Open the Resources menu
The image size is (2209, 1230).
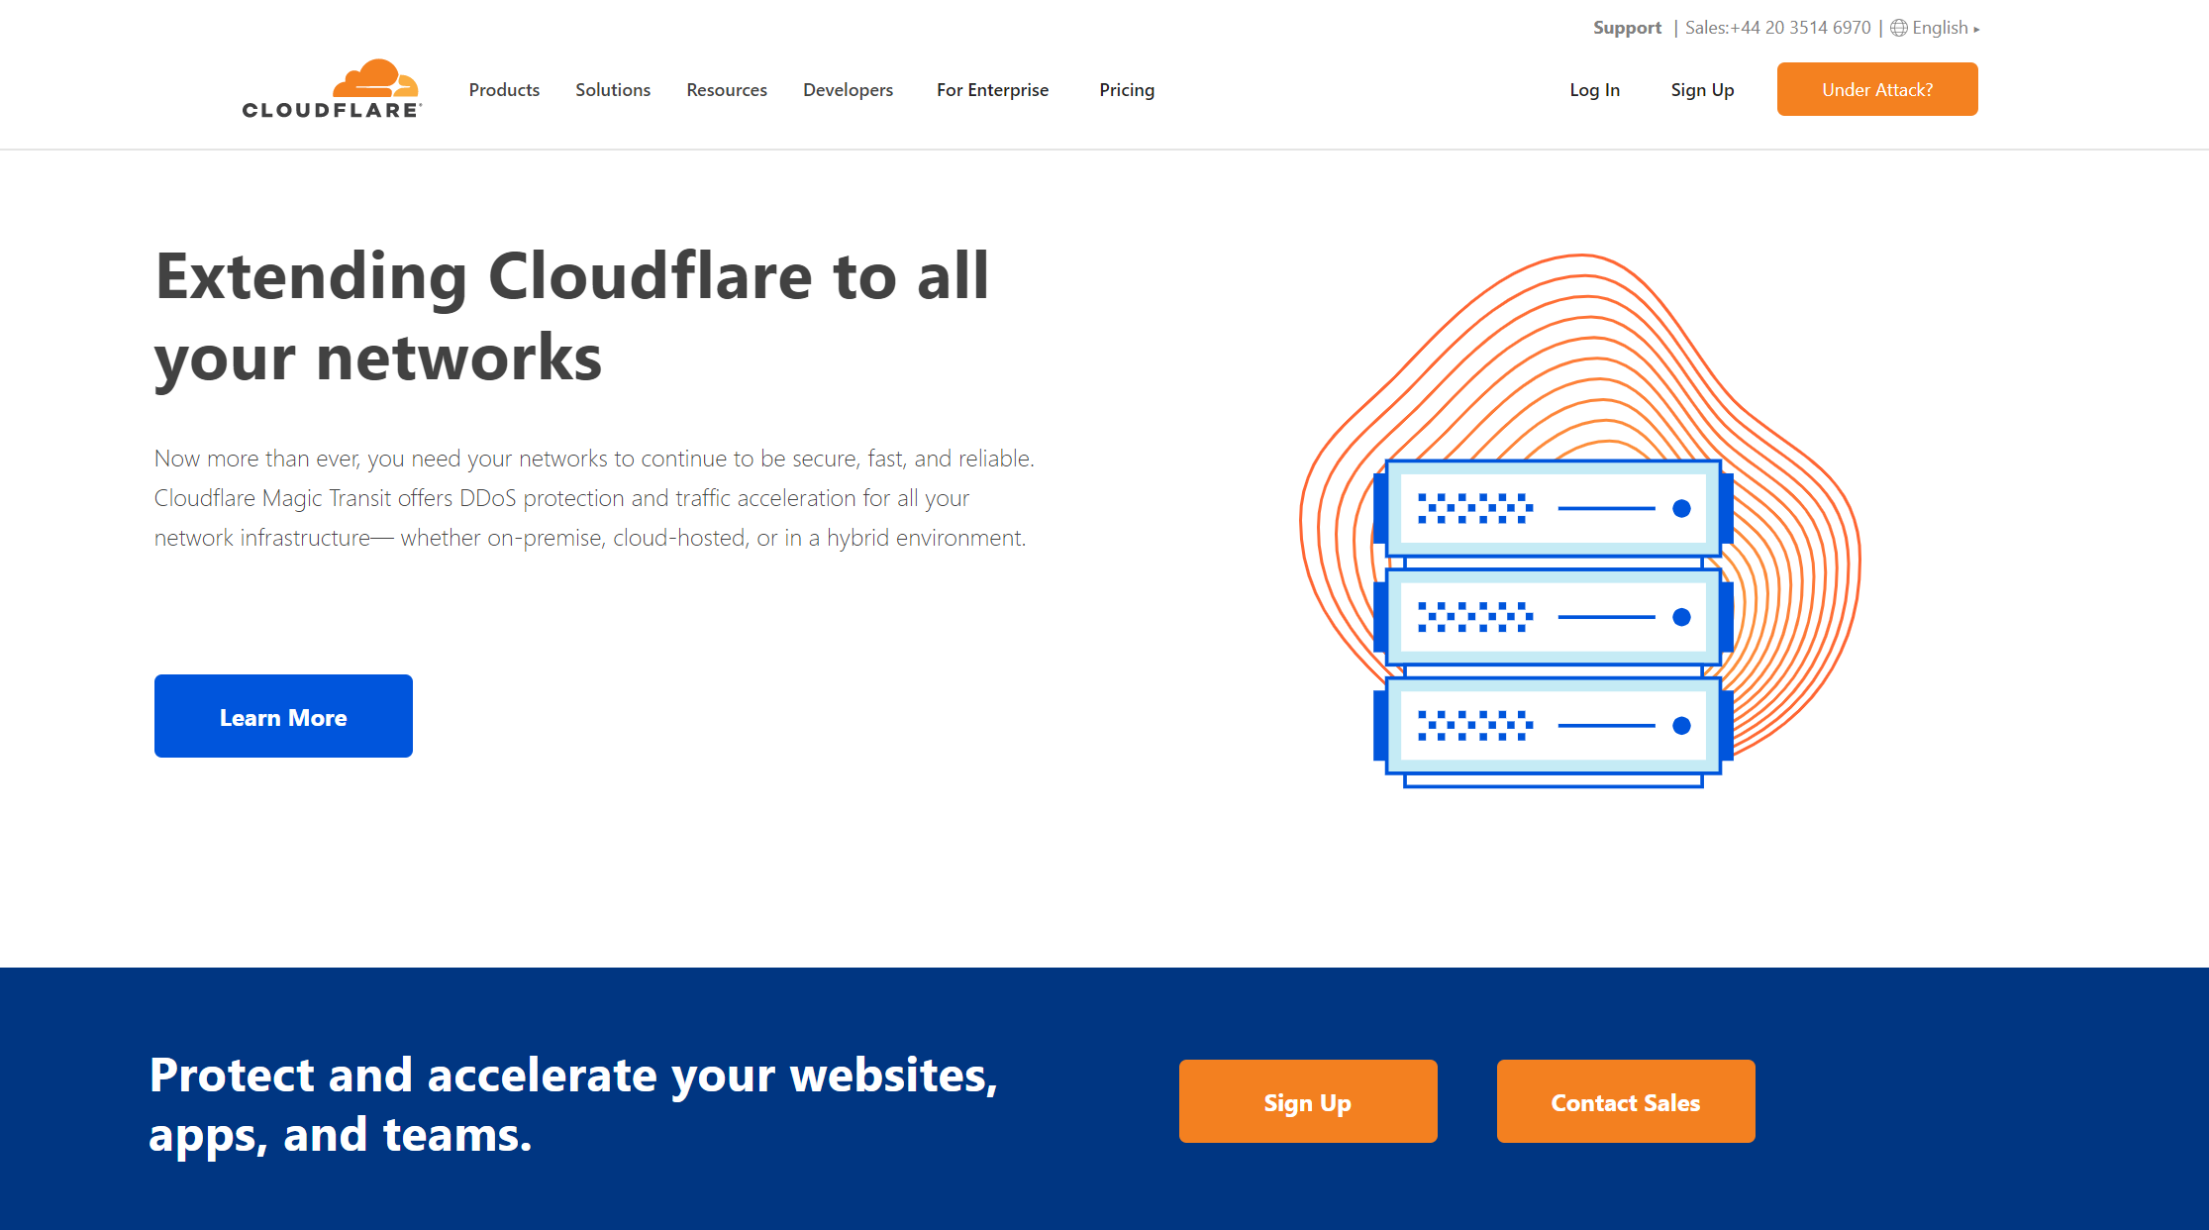(x=727, y=90)
